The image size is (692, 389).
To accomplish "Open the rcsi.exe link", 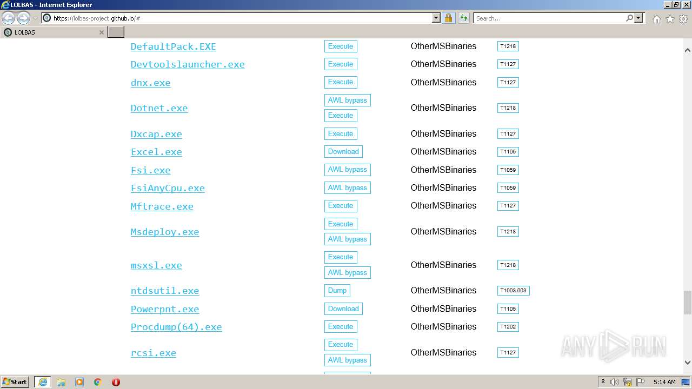I will pyautogui.click(x=153, y=353).
